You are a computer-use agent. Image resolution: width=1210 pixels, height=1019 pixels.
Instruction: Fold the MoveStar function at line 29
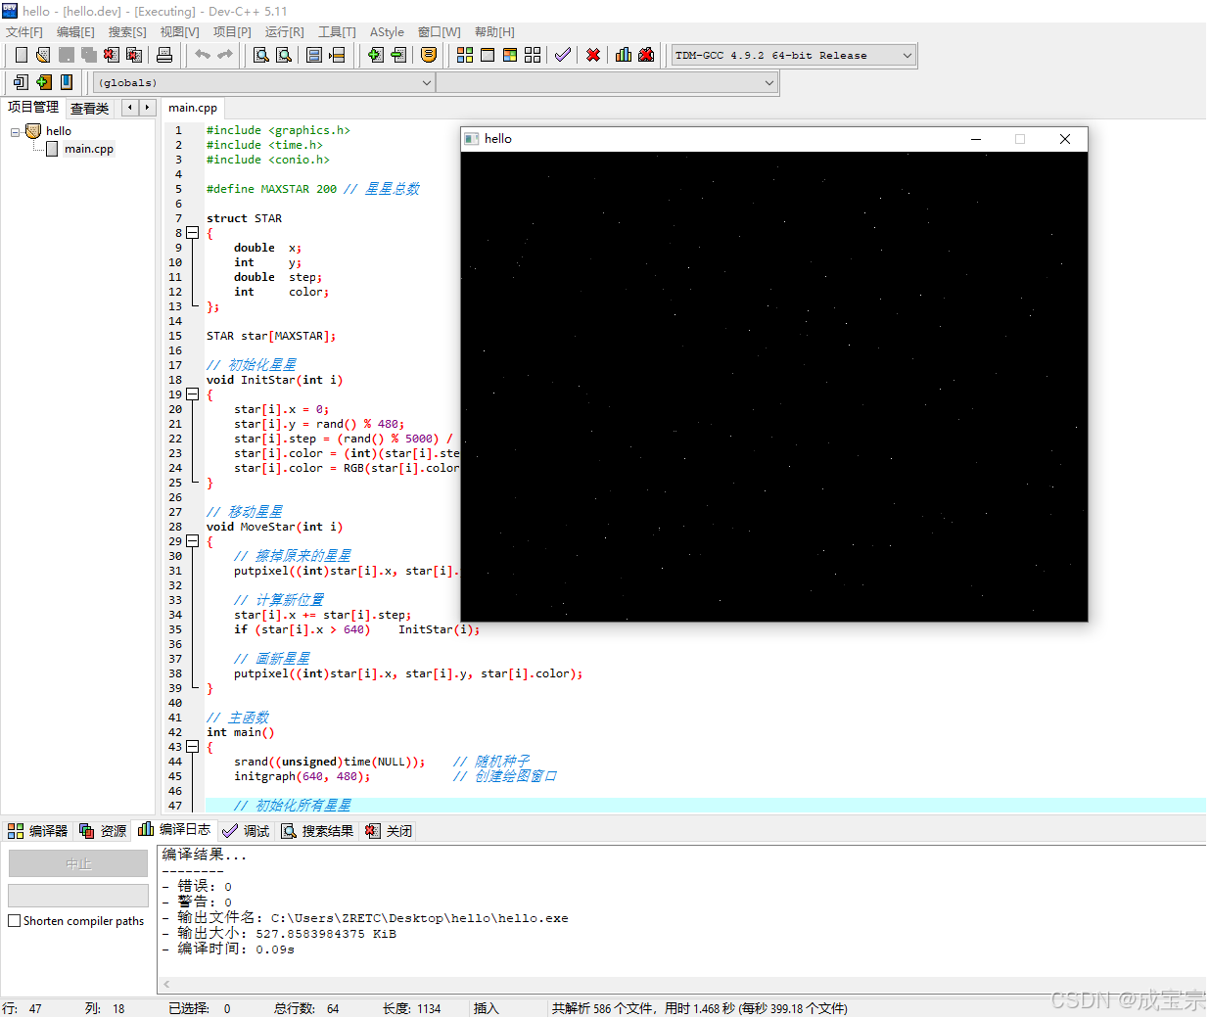(193, 541)
